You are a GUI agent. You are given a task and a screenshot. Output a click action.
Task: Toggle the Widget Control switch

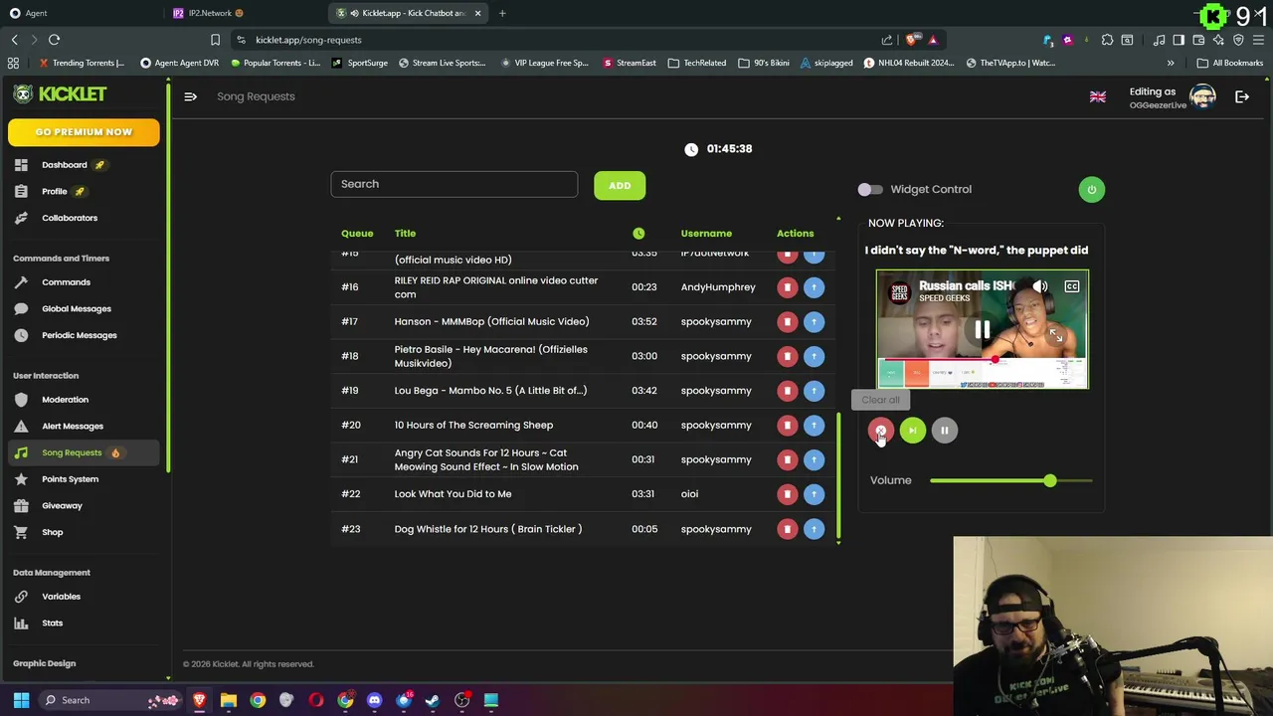pos(870,189)
